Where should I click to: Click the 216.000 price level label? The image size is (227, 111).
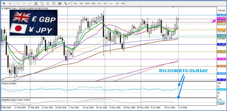pos(221,15)
